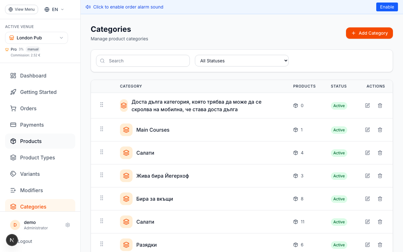This screenshot has width=403, height=252.
Task: Enable the order alarm sound
Action: (x=387, y=7)
